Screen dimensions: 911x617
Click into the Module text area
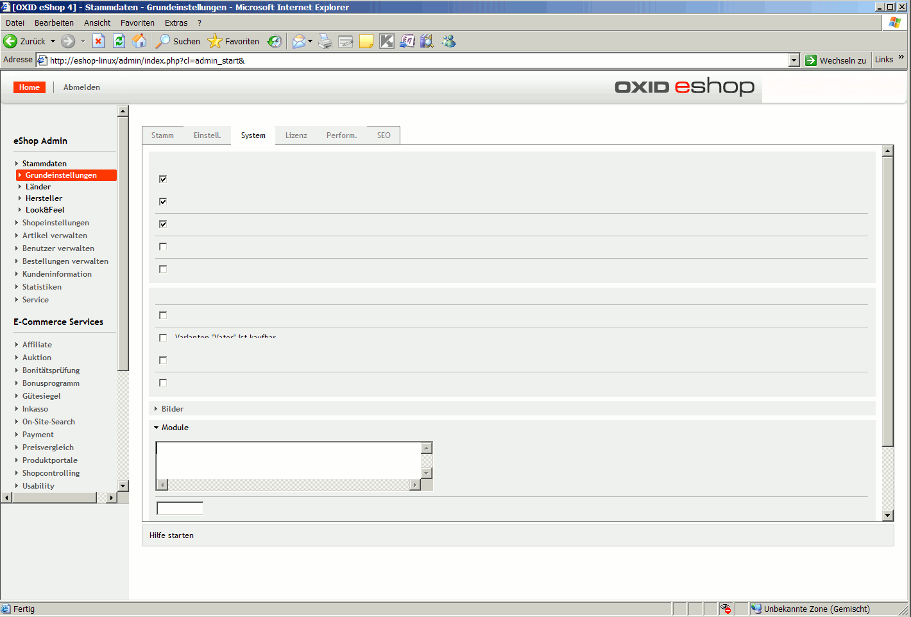point(288,460)
